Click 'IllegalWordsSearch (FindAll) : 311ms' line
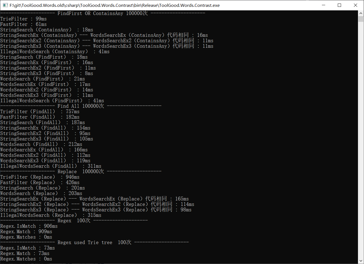 tap(51, 166)
